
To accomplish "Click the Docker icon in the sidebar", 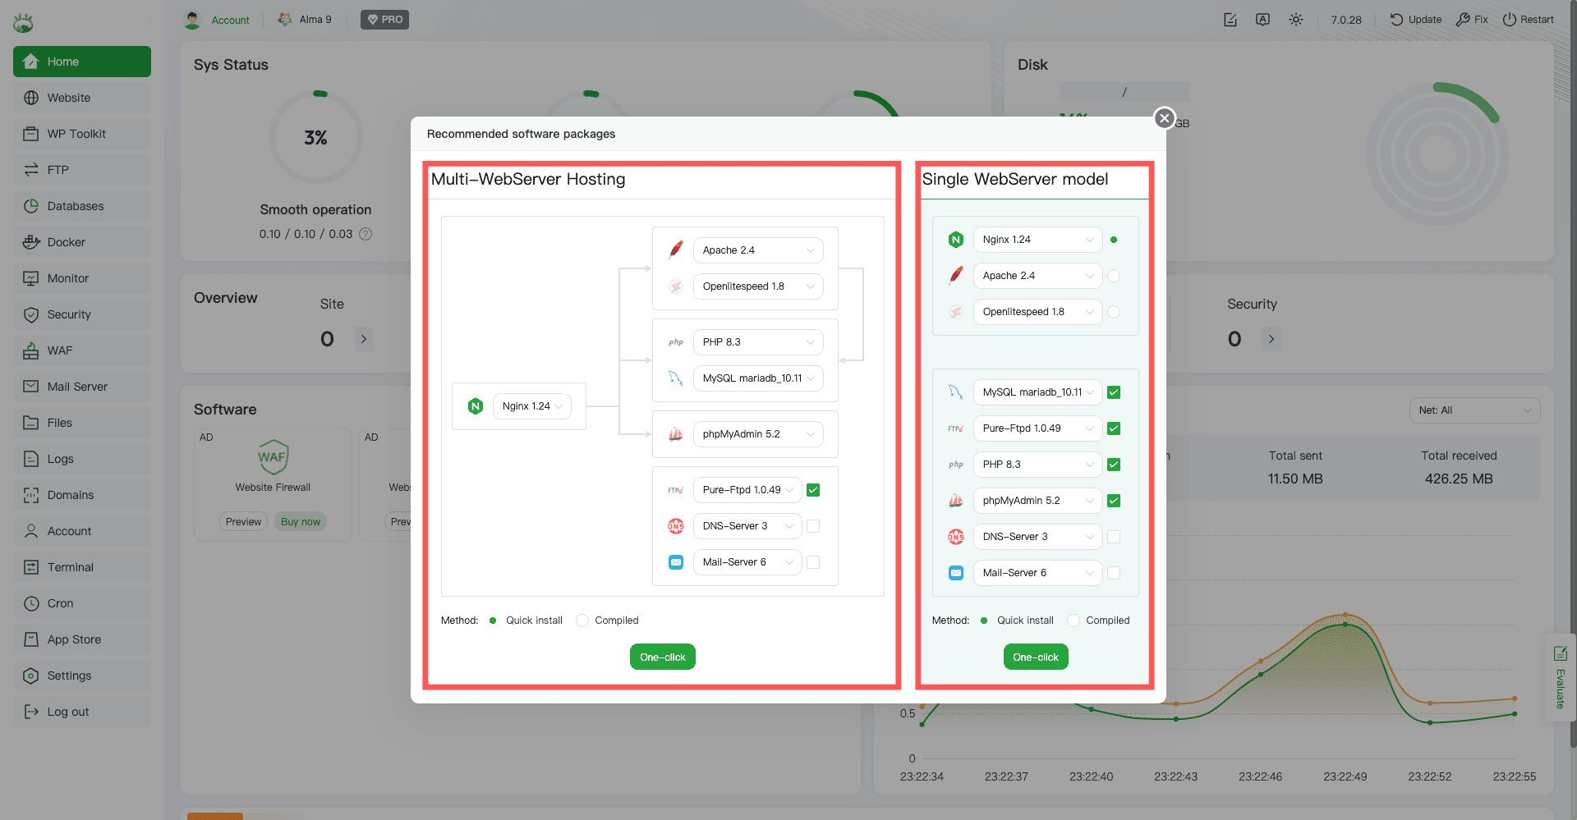I will (x=31, y=242).
